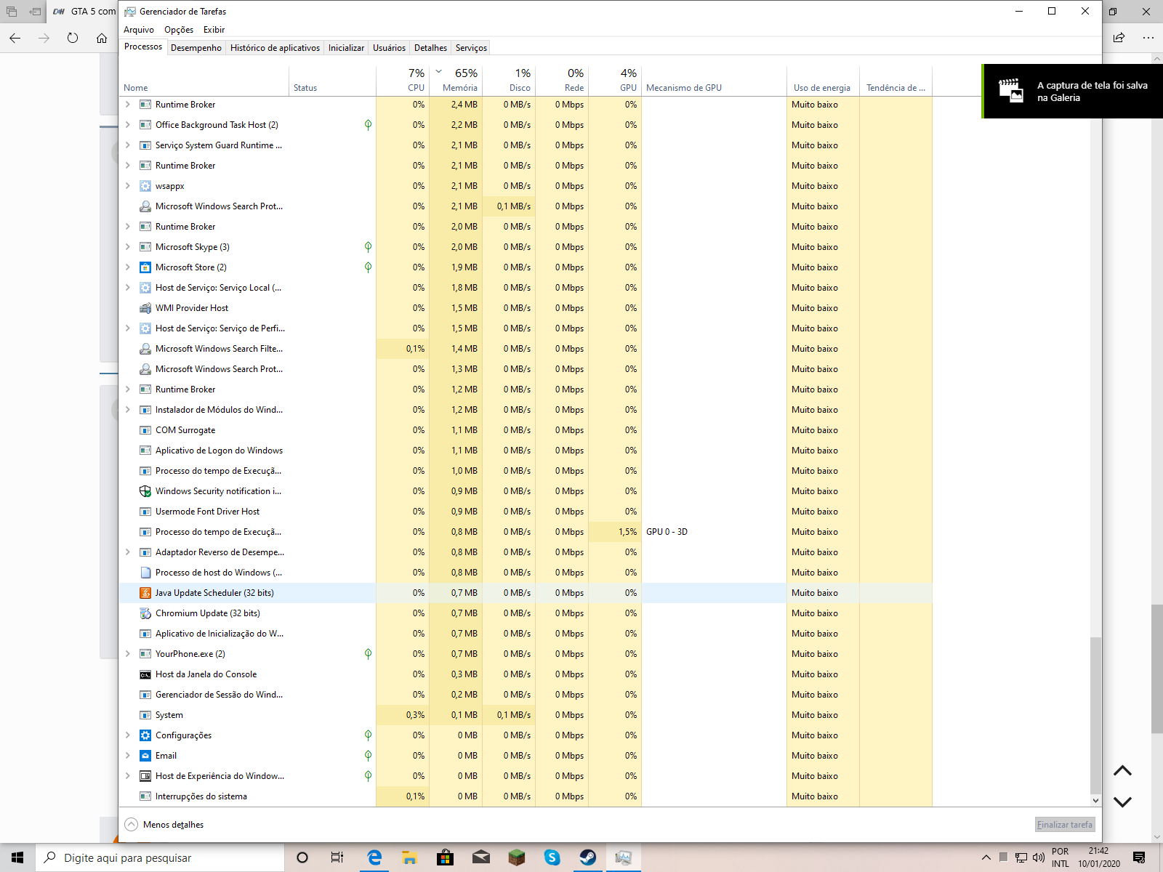Screen dimensions: 1163x872
Task: Click the Host da Janela do Console icon
Action: [x=145, y=674]
